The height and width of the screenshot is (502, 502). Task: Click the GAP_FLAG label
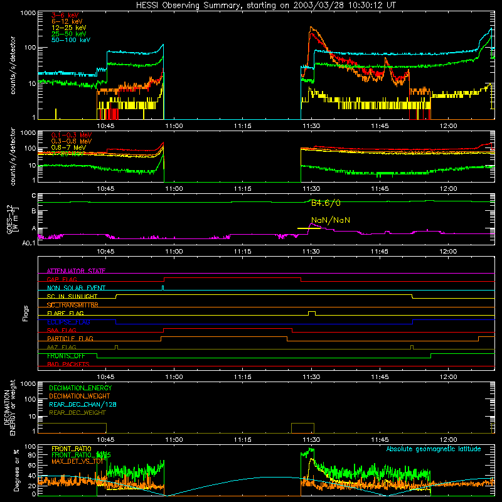(x=61, y=279)
